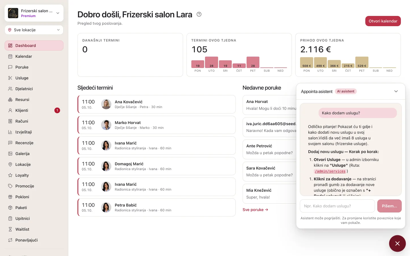Open the Sve lokacije location dropdown

[34, 30]
